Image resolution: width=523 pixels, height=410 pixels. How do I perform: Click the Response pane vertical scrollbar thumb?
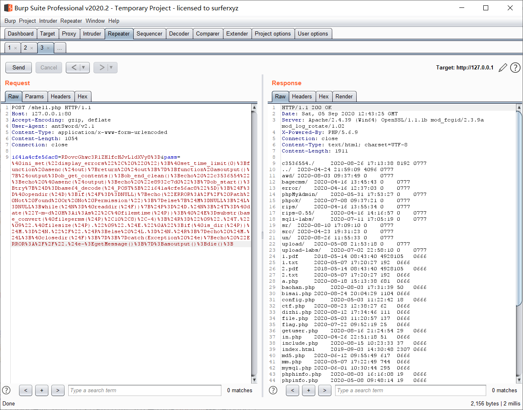pos(519,209)
